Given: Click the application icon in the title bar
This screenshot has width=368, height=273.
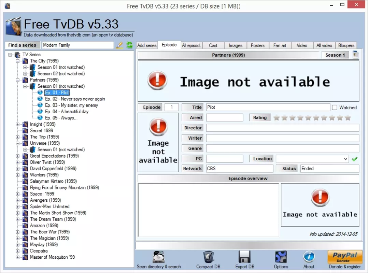Looking at the screenshot, I should pyautogui.click(x=7, y=6).
